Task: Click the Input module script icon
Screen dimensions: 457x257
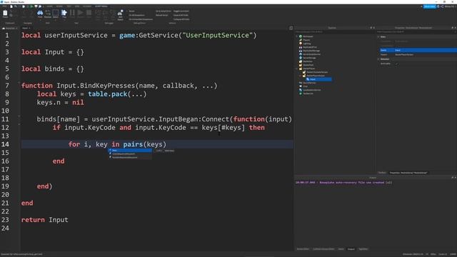Action: coord(308,79)
